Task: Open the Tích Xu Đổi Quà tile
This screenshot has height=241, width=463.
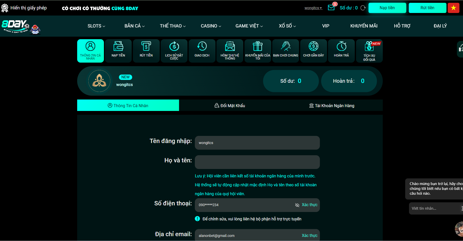Action: tap(369, 51)
